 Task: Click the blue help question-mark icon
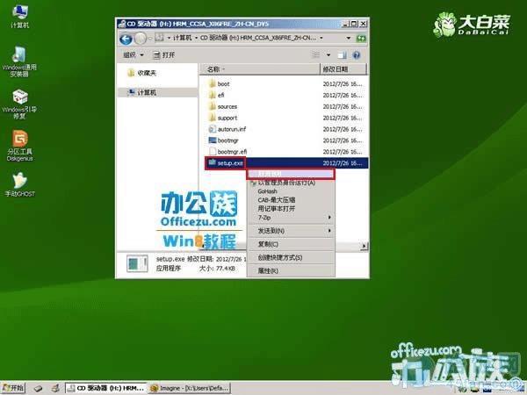[x=357, y=55]
